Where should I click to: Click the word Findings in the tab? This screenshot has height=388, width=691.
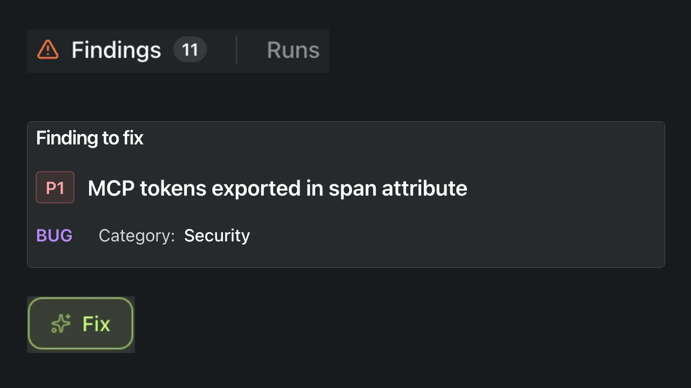pyautogui.click(x=116, y=50)
